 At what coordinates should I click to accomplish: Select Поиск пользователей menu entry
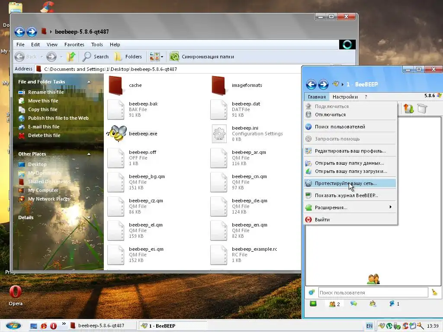click(x=350, y=127)
